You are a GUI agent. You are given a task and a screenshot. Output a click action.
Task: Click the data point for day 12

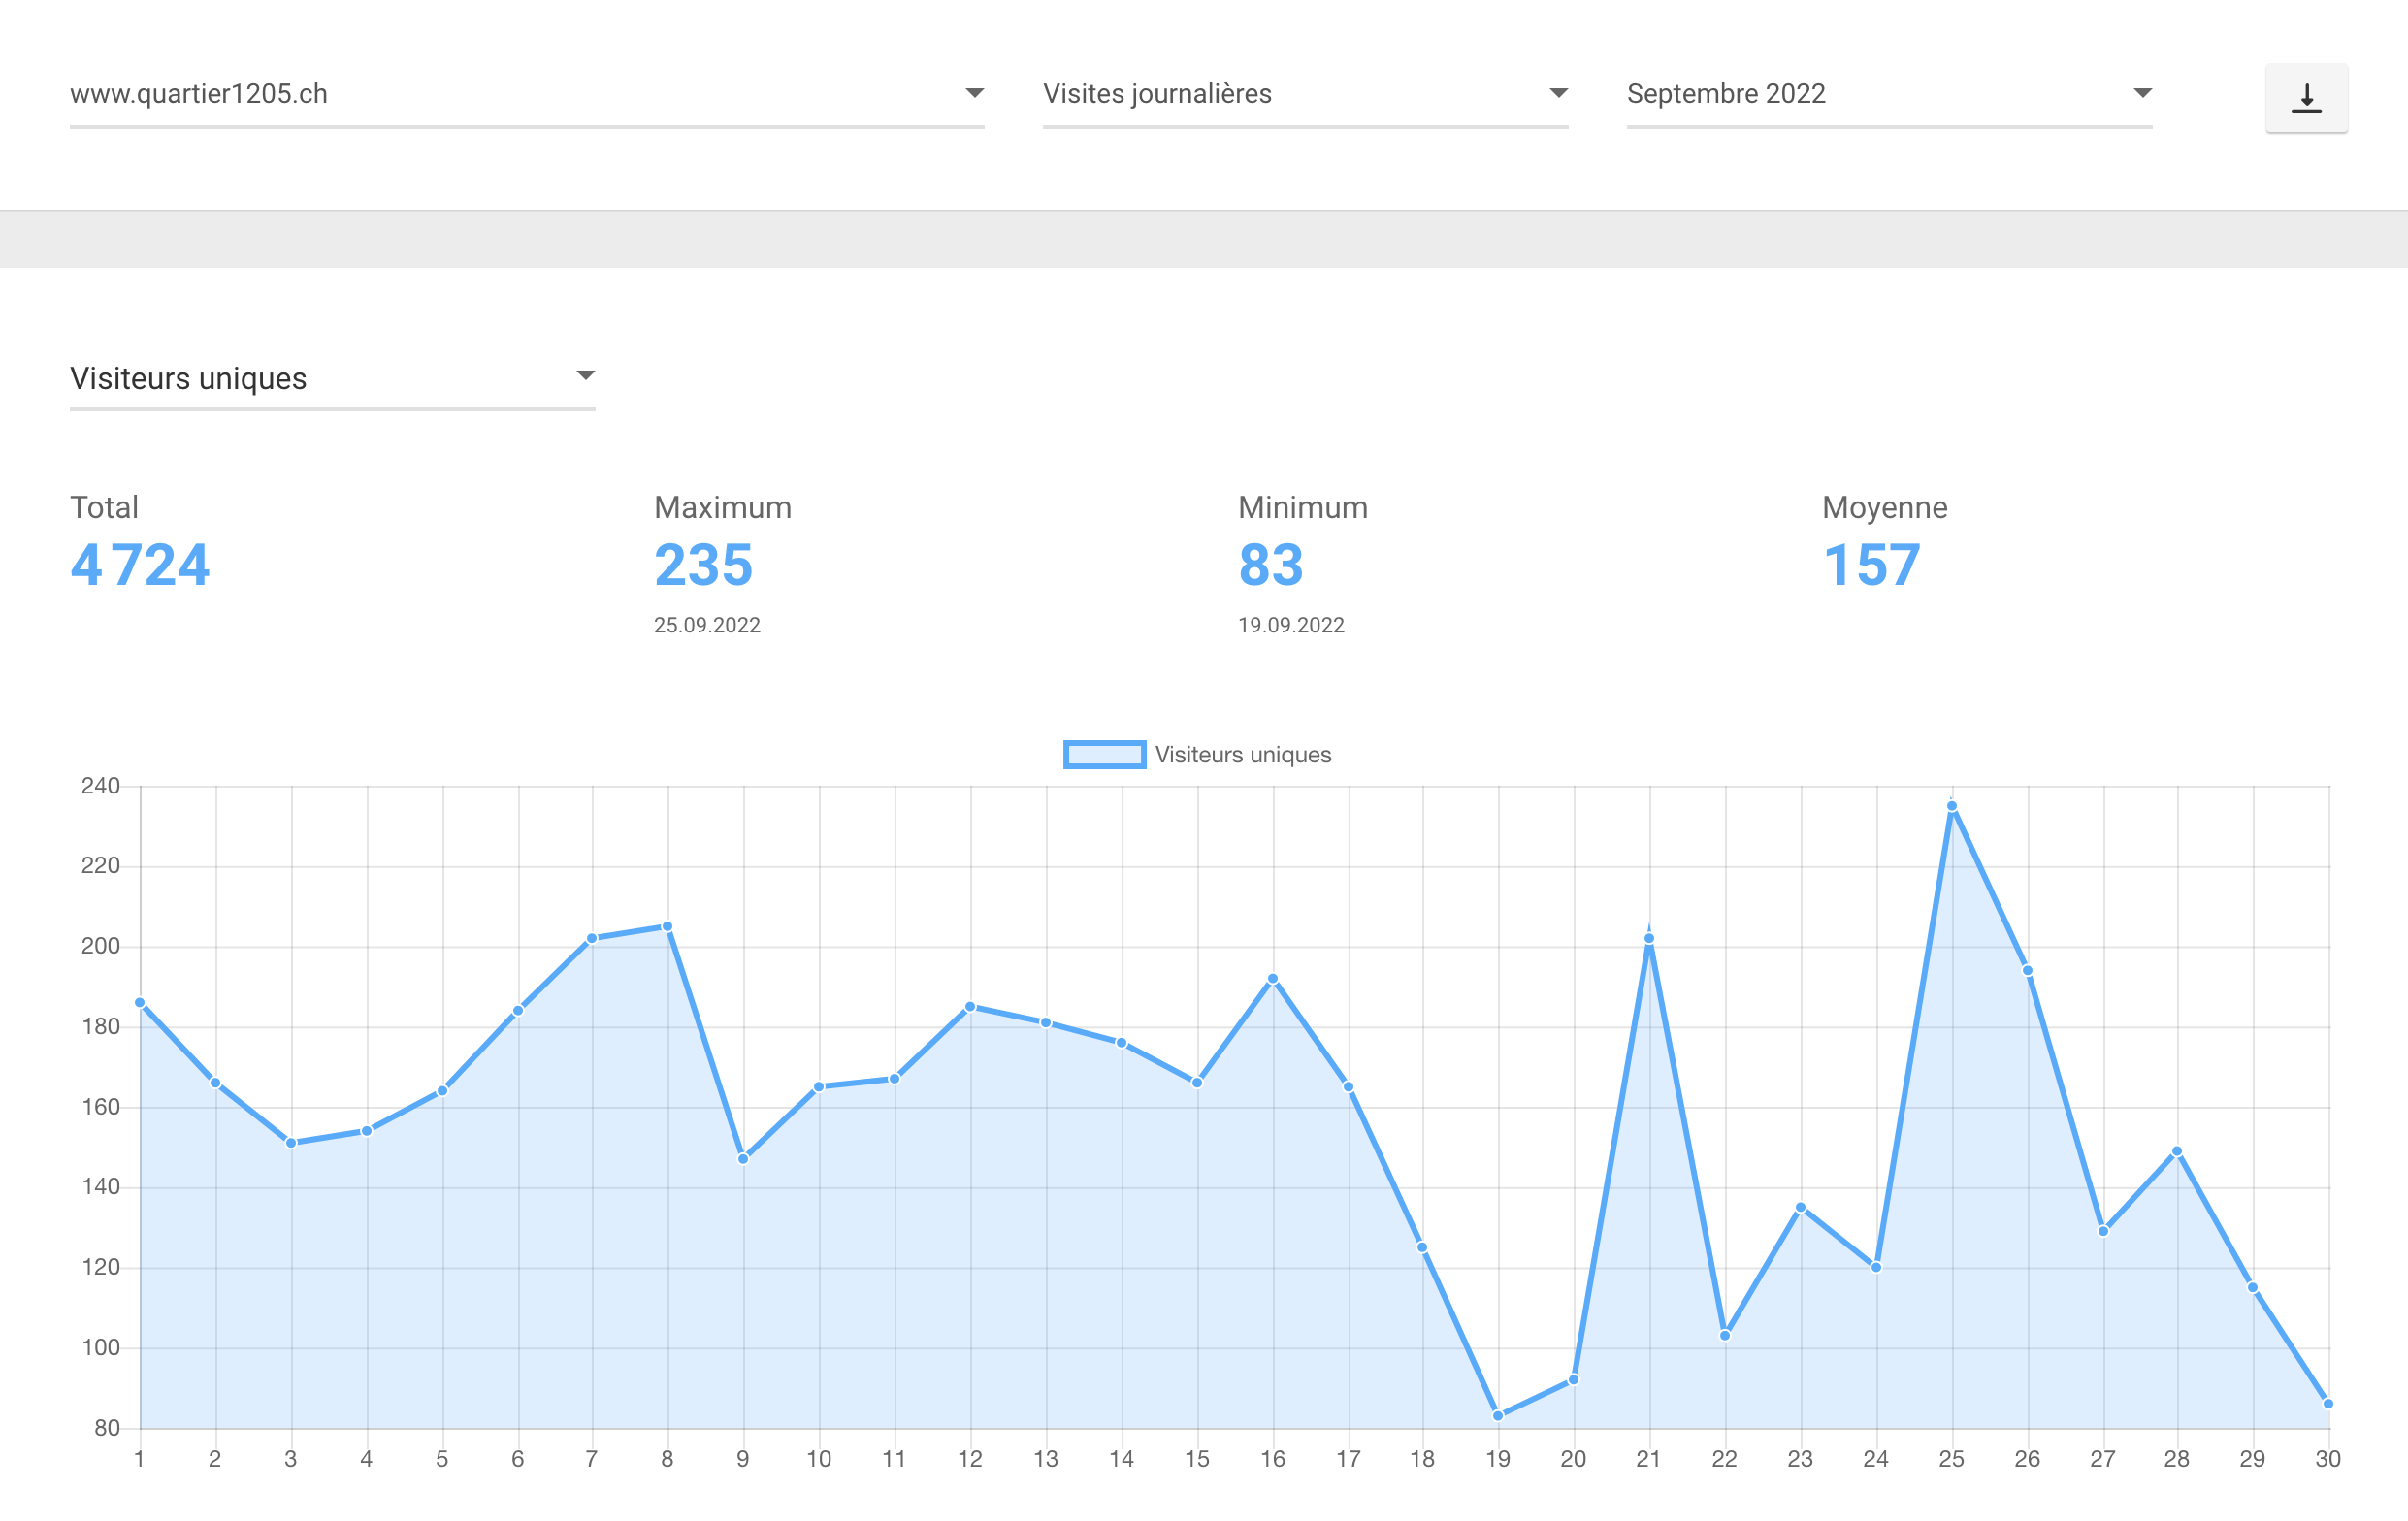point(970,1007)
